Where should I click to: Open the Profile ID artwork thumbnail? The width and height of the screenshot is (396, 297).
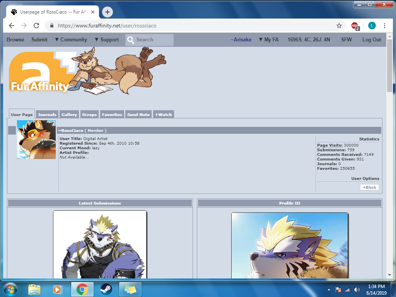click(290, 246)
